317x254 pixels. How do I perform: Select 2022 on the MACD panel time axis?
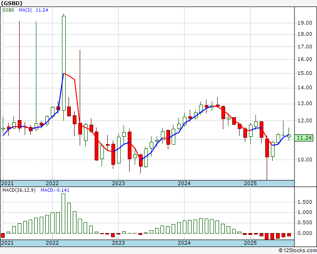pyautogui.click(x=52, y=243)
